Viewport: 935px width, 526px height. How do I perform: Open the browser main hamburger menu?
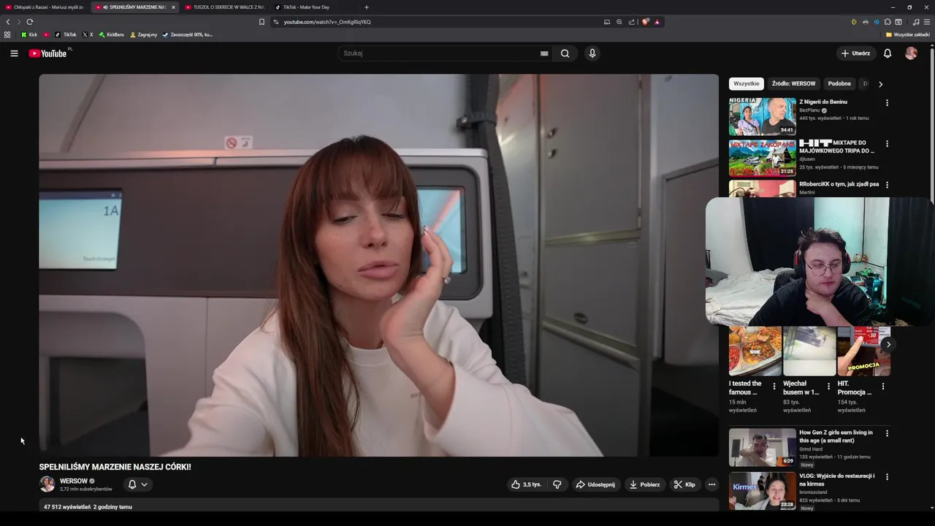tap(927, 22)
